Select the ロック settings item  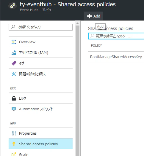coord(41,98)
